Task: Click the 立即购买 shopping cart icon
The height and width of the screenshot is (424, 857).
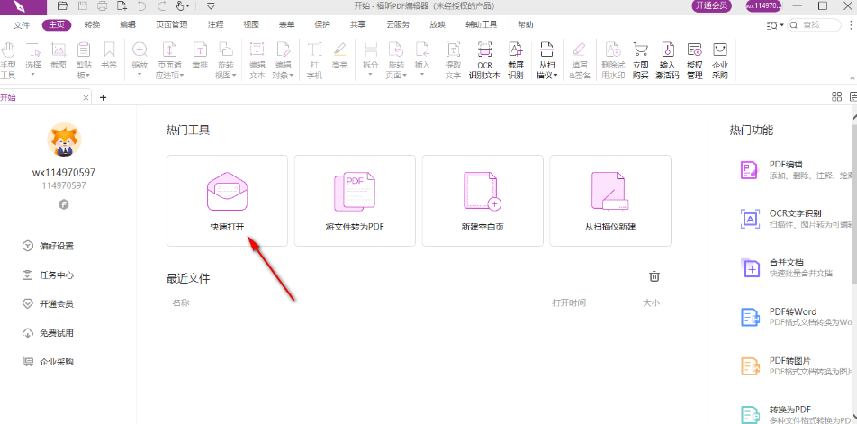Action: point(640,59)
